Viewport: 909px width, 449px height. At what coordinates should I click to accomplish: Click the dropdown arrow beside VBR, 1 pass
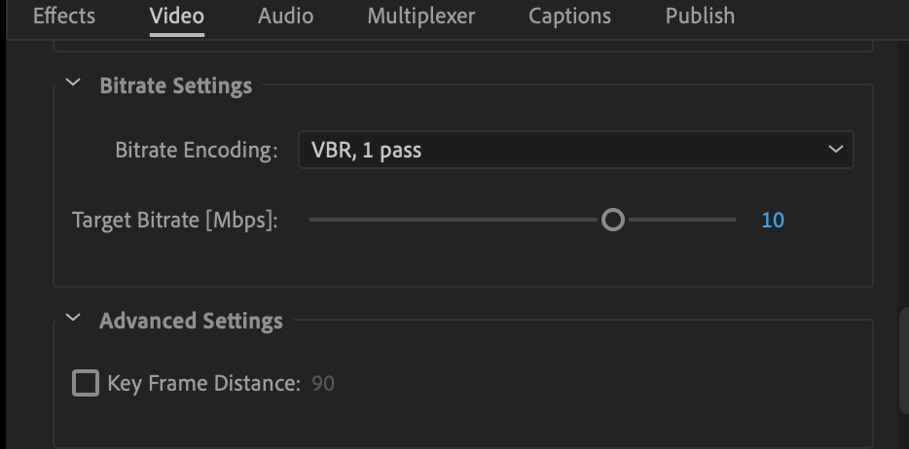834,150
